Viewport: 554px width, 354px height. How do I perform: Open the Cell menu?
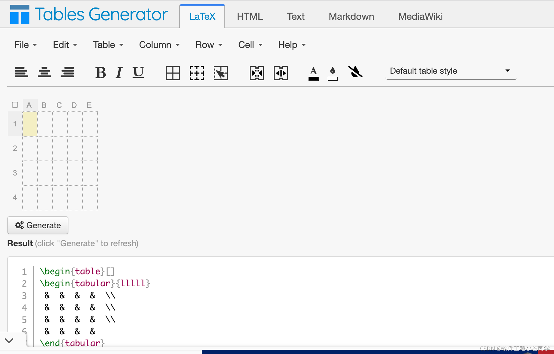point(250,45)
